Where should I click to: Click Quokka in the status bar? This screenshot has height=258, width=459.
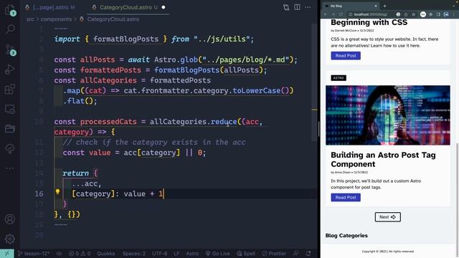click(x=105, y=253)
